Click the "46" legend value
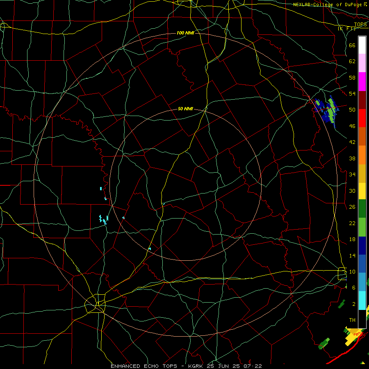The width and height of the screenshot is (369, 369). pyautogui.click(x=352, y=126)
